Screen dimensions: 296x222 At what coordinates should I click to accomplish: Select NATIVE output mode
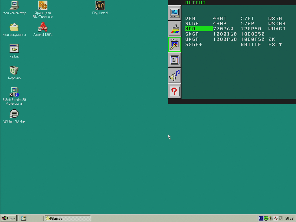click(x=251, y=44)
